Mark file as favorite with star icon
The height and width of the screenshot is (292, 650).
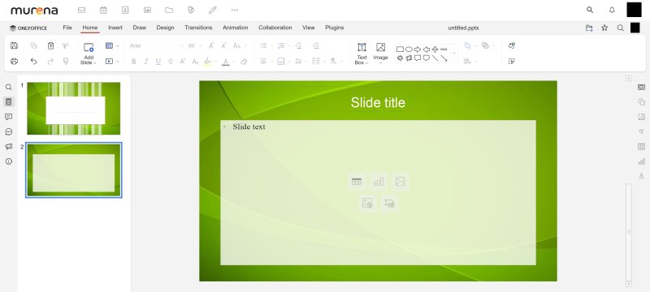[604, 28]
